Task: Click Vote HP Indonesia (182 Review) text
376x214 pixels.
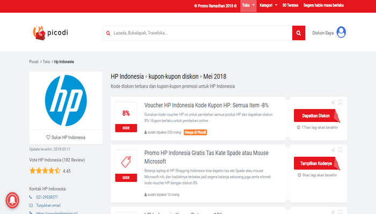Action: coord(57,160)
